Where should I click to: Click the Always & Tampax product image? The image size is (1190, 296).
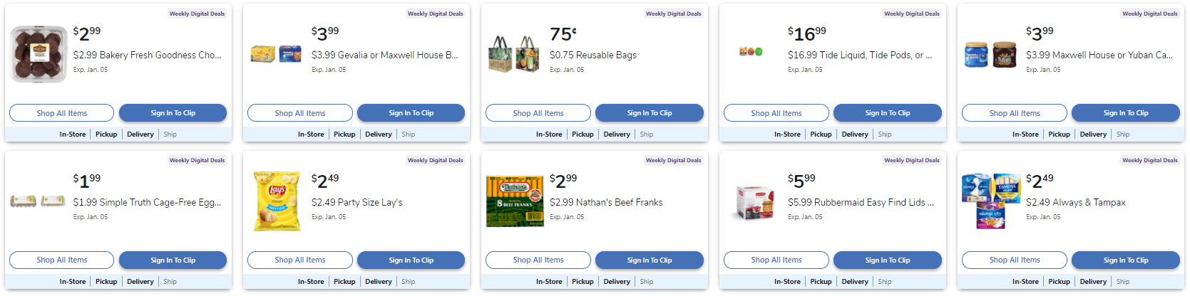tap(990, 201)
